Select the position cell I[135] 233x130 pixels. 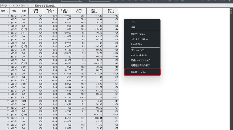tap(24, 50)
